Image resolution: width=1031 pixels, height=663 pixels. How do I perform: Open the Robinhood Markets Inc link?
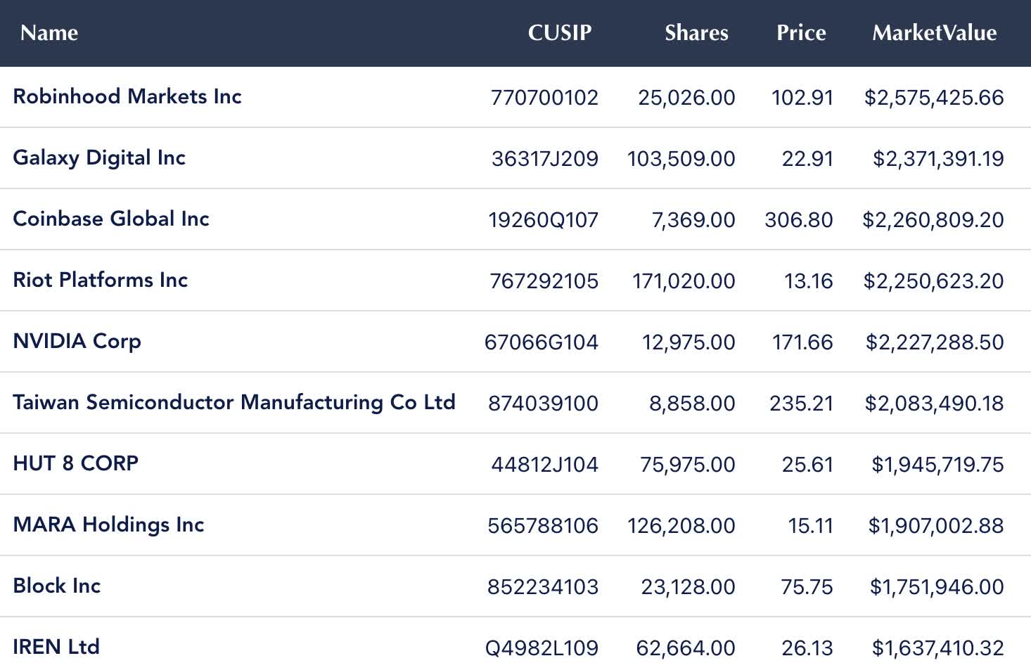(127, 96)
